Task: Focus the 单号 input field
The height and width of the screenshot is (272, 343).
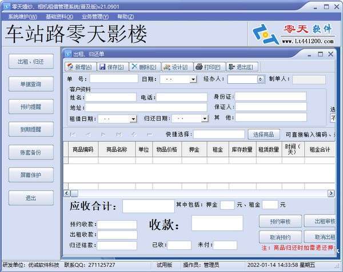Action: (114, 79)
